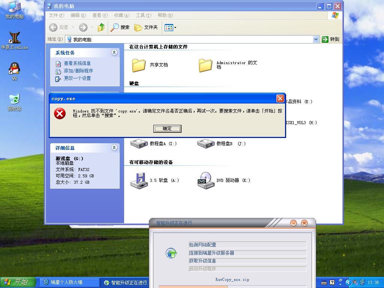Viewport: 384px width, 288px height.
Task: Click 更改一个设置 link
Action: tap(77, 78)
